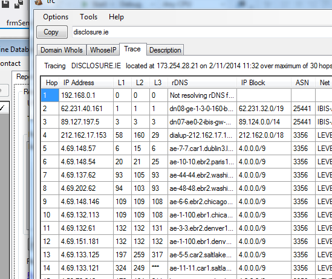Click IP Block cell 212.162.0.0/18

[264, 135]
